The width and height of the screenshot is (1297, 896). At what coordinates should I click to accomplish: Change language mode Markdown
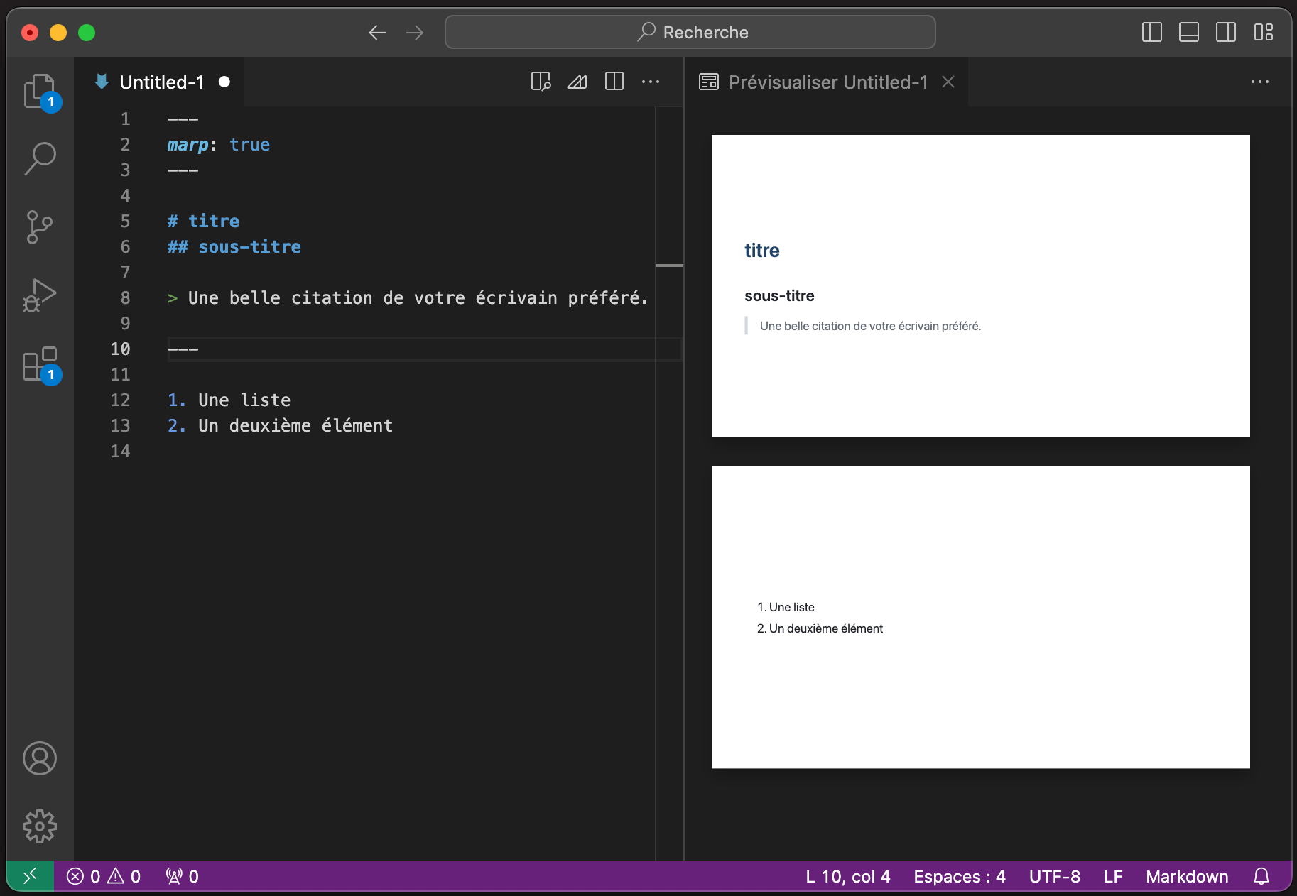point(1187,876)
